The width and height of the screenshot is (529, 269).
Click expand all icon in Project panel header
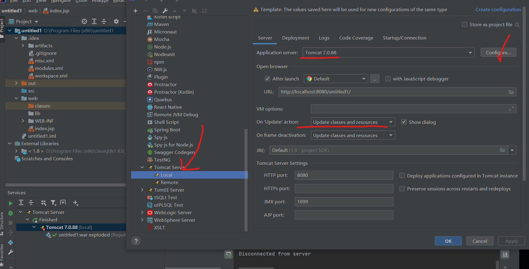[x=94, y=21]
